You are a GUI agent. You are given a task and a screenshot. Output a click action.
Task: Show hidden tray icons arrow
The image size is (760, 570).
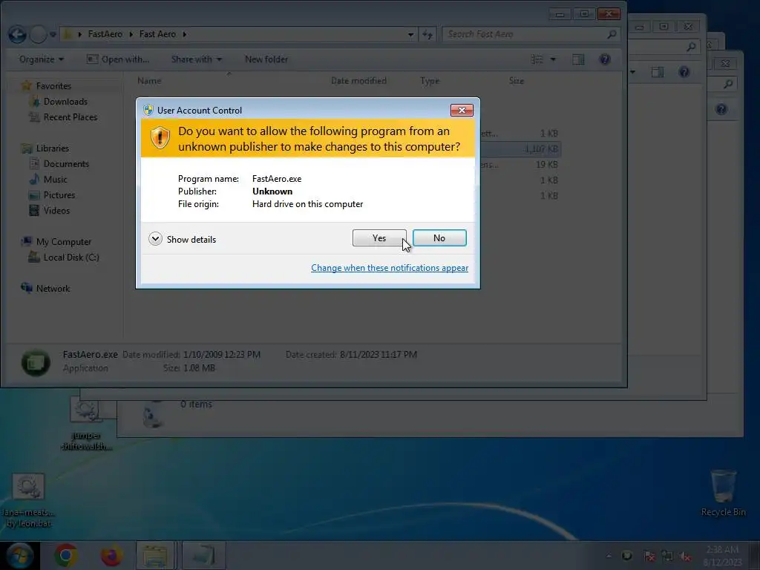609,555
